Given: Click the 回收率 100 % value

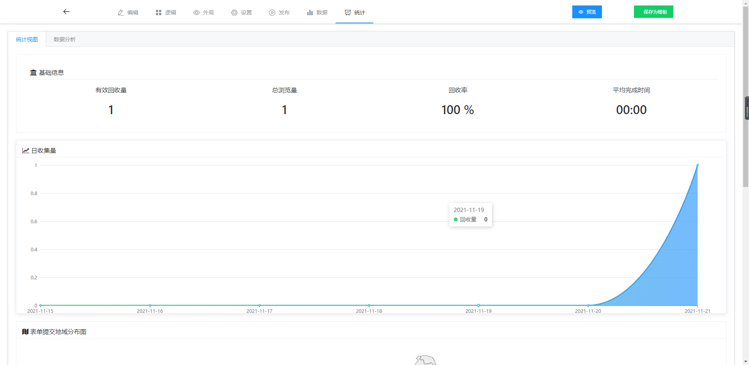Looking at the screenshot, I should (x=458, y=110).
